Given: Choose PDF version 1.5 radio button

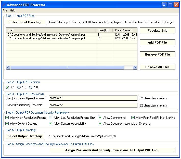Looking at the screenshot, I should click(19, 87).
